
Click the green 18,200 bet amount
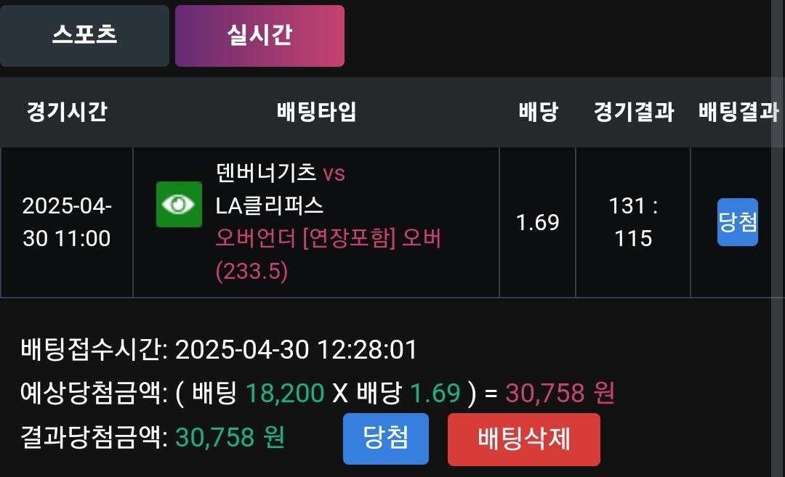pos(285,393)
